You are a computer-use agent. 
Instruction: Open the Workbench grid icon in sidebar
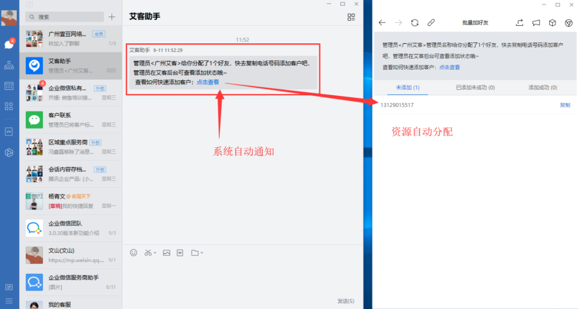[9, 106]
